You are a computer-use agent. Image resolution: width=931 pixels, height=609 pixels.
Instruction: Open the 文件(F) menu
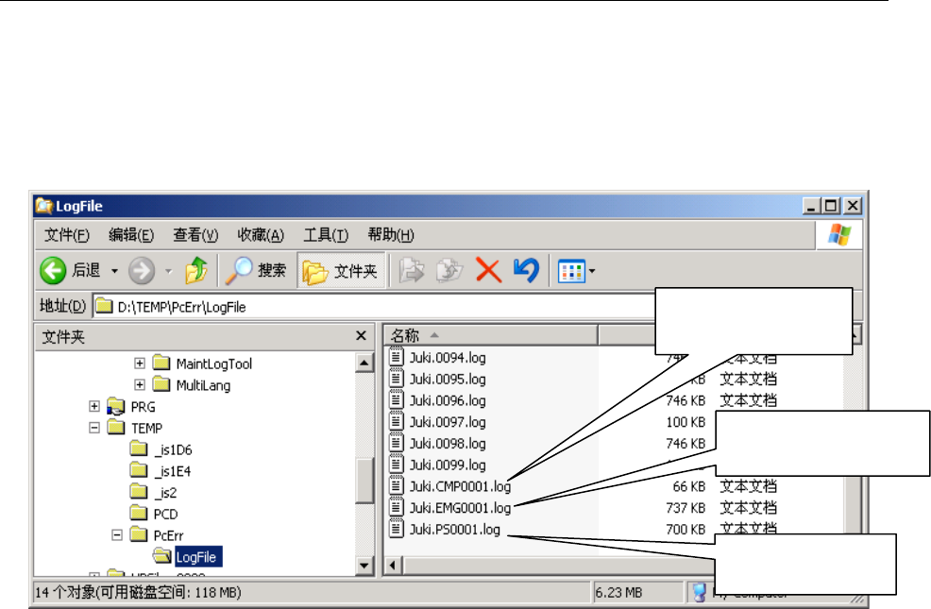click(66, 235)
